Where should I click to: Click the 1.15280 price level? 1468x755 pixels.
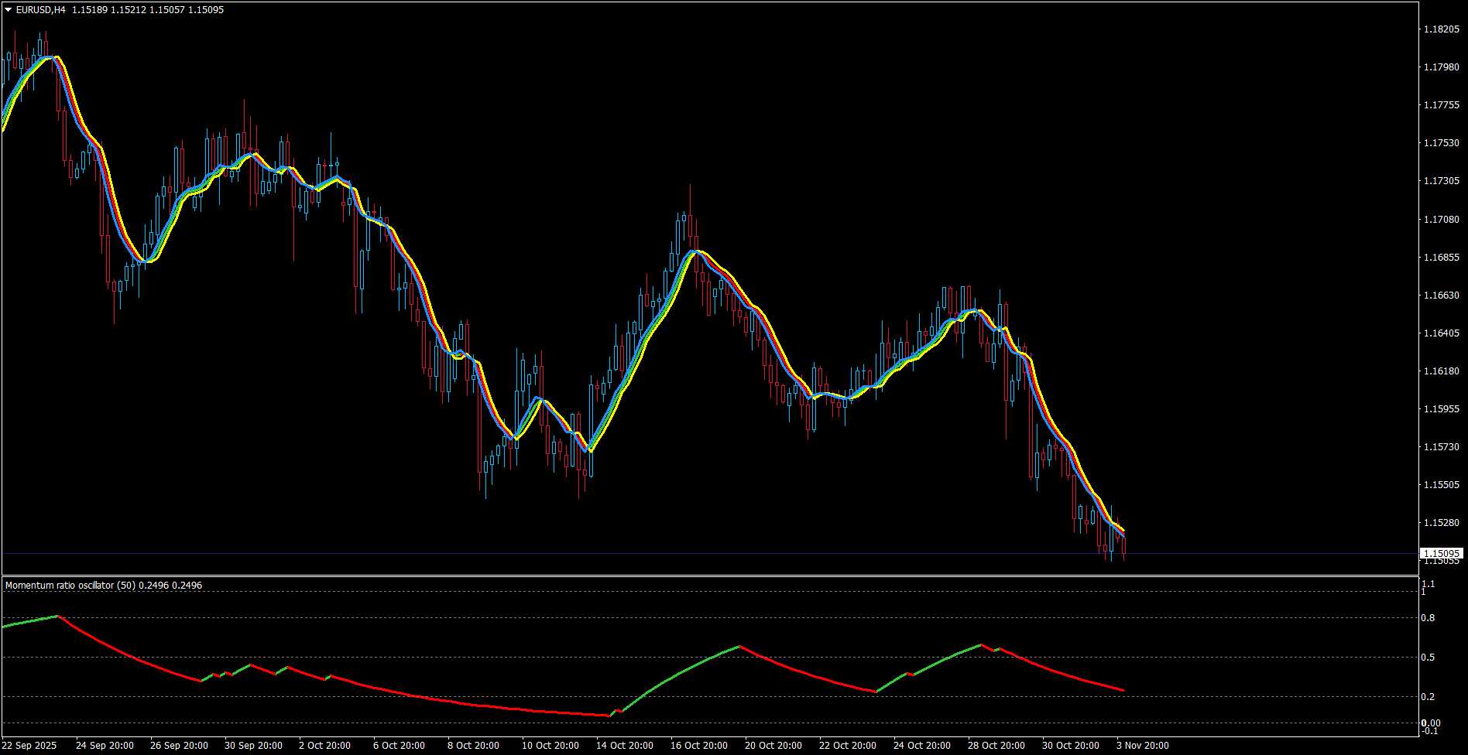point(1442,523)
